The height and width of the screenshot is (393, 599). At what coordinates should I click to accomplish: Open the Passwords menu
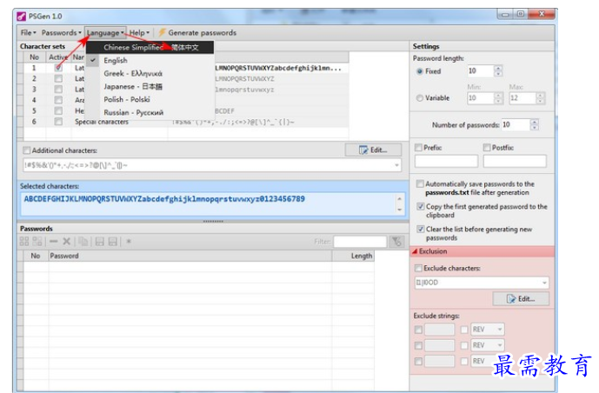[61, 33]
